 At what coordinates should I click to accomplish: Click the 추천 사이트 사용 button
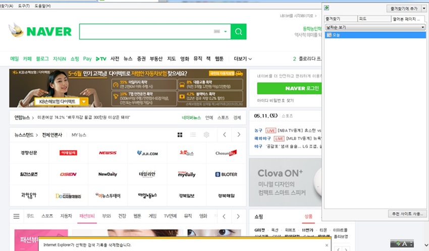[x=407, y=214]
